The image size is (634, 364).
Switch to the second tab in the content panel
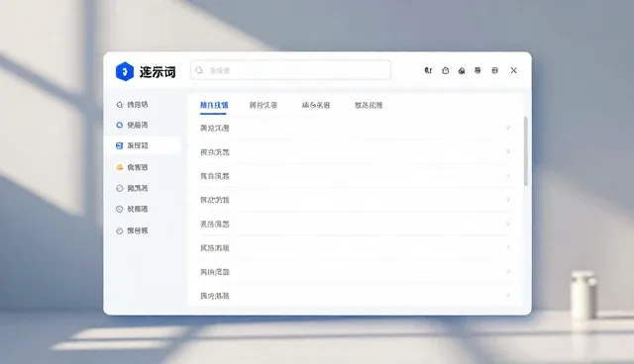pos(264,105)
